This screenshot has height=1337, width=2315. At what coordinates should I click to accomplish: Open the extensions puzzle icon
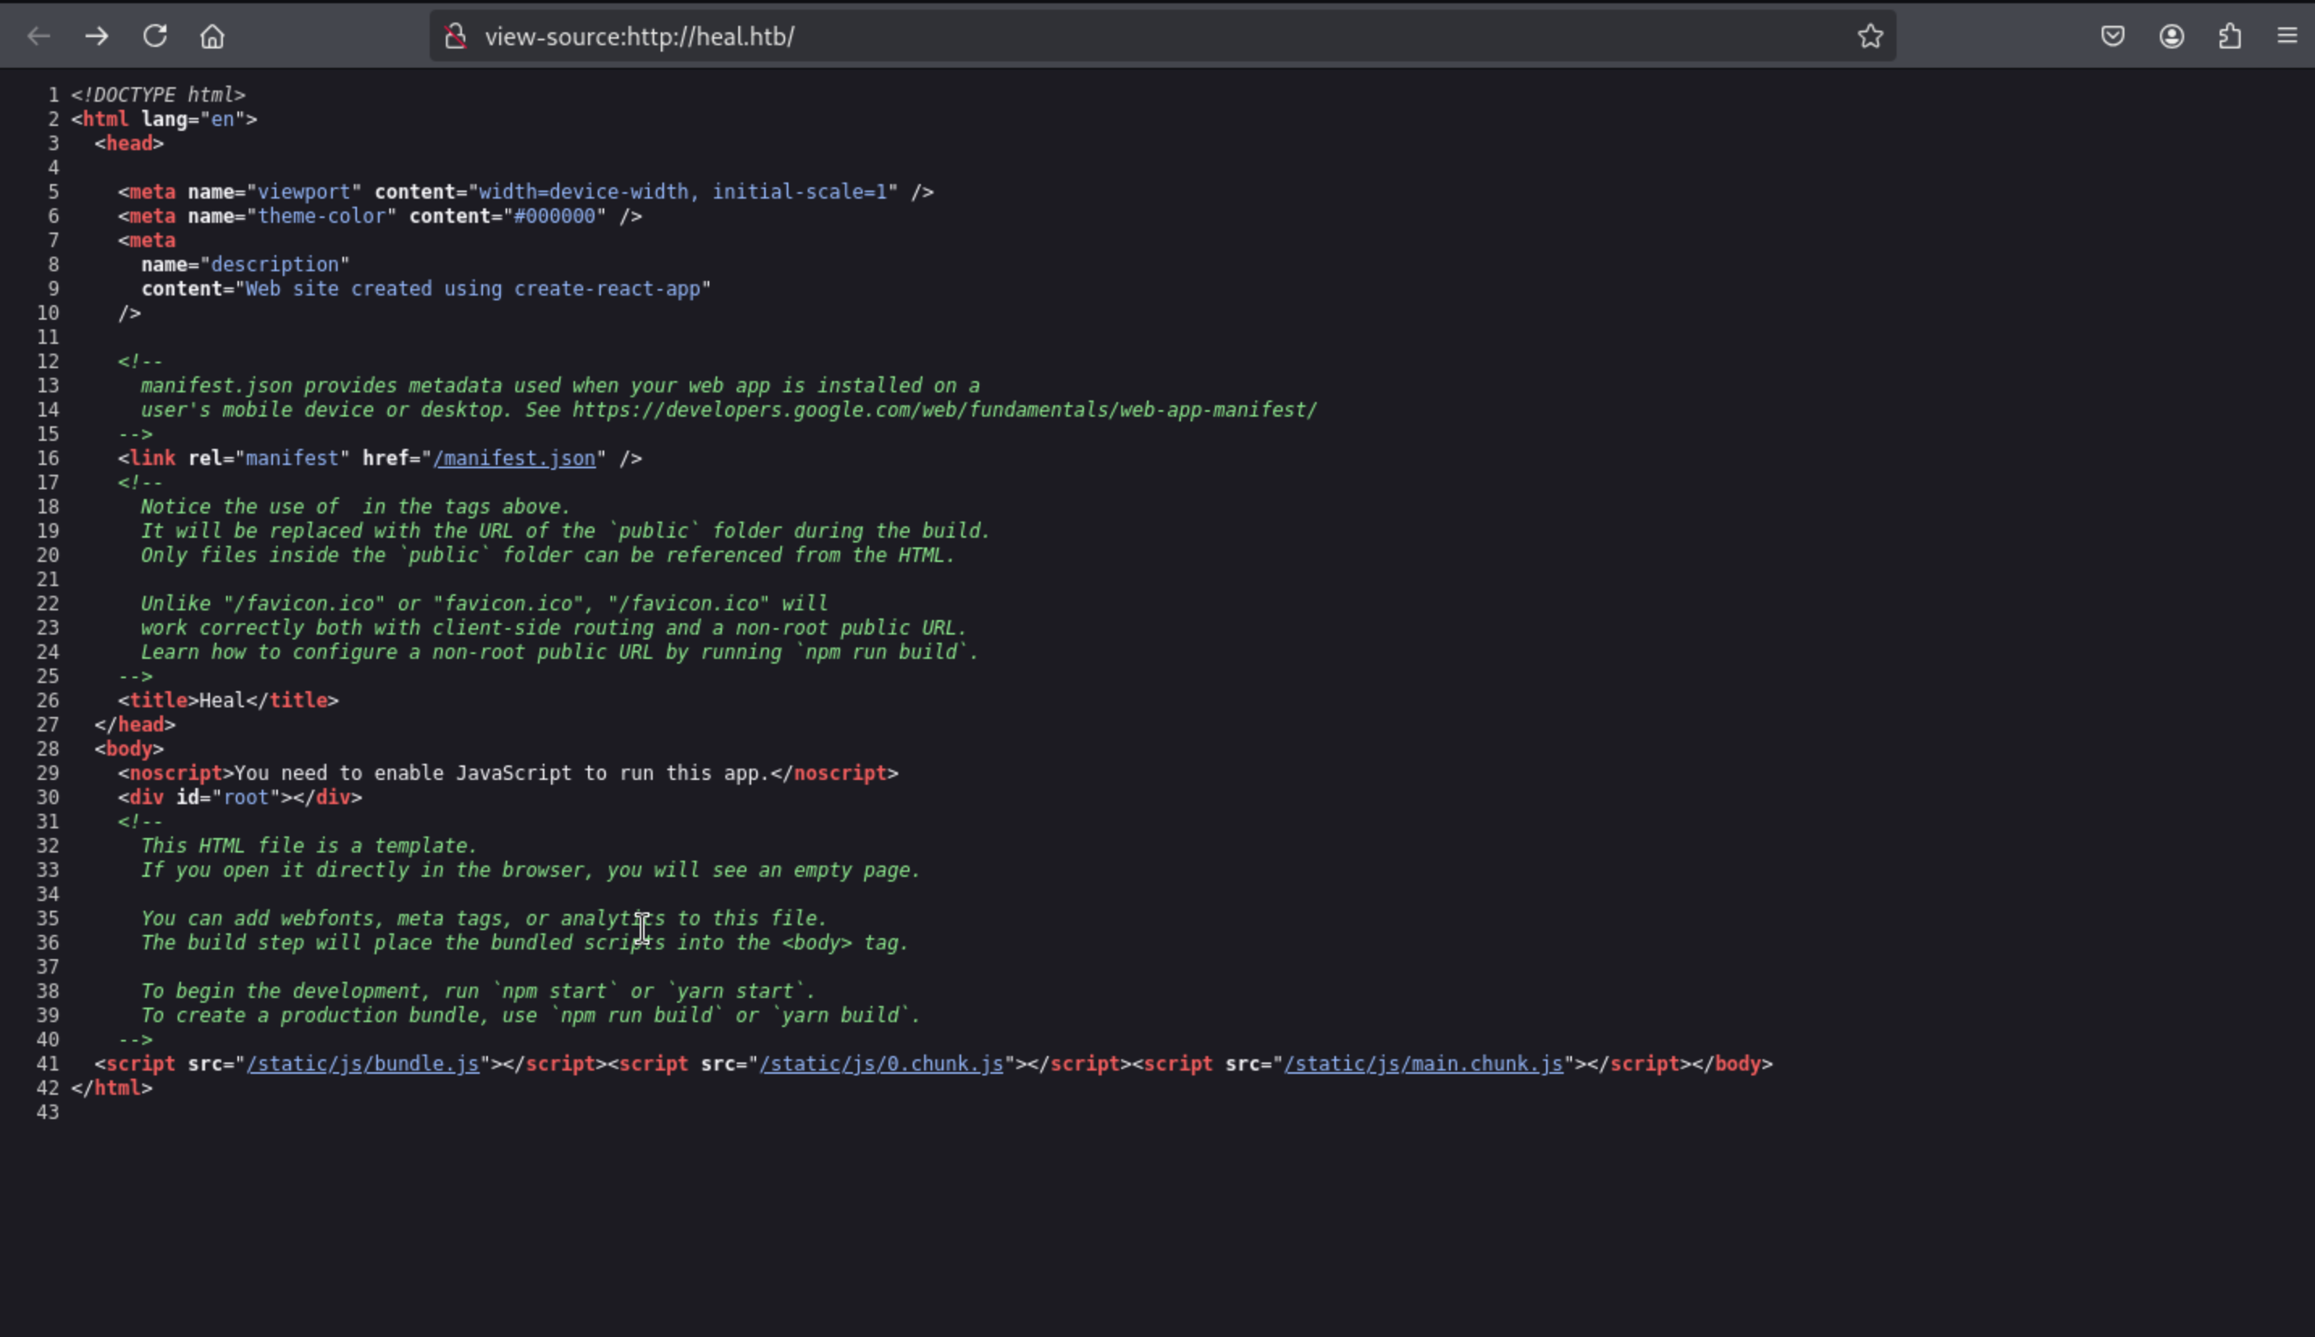2229,36
